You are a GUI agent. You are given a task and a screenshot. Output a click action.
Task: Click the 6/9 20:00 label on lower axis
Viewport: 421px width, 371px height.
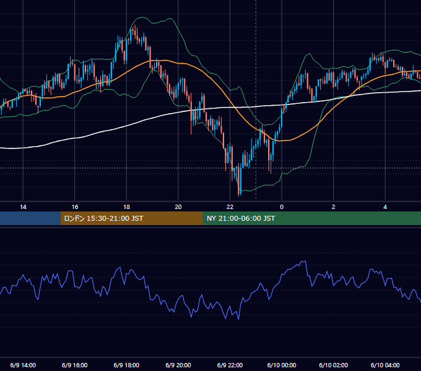pyautogui.click(x=178, y=365)
